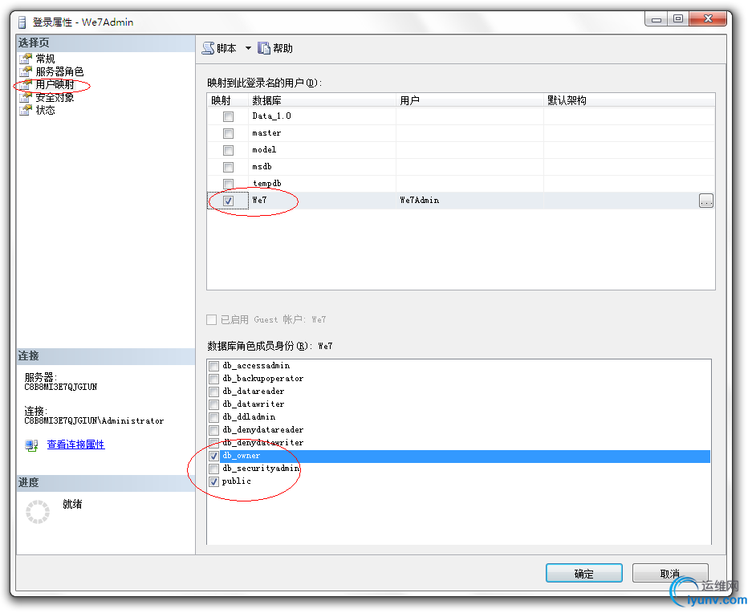The image size is (752, 613).
Task: Select the Data_1.0 database row name
Action: click(x=271, y=116)
